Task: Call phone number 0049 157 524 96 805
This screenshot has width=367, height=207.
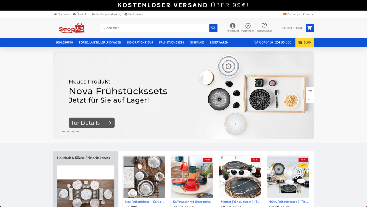Action: [273, 42]
